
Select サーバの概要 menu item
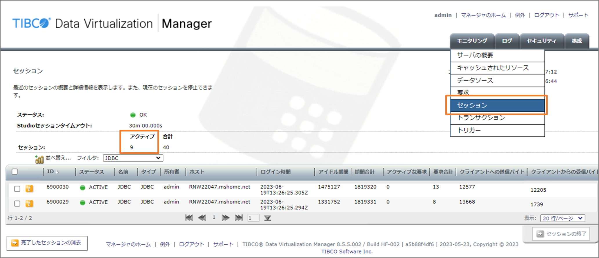click(498, 55)
